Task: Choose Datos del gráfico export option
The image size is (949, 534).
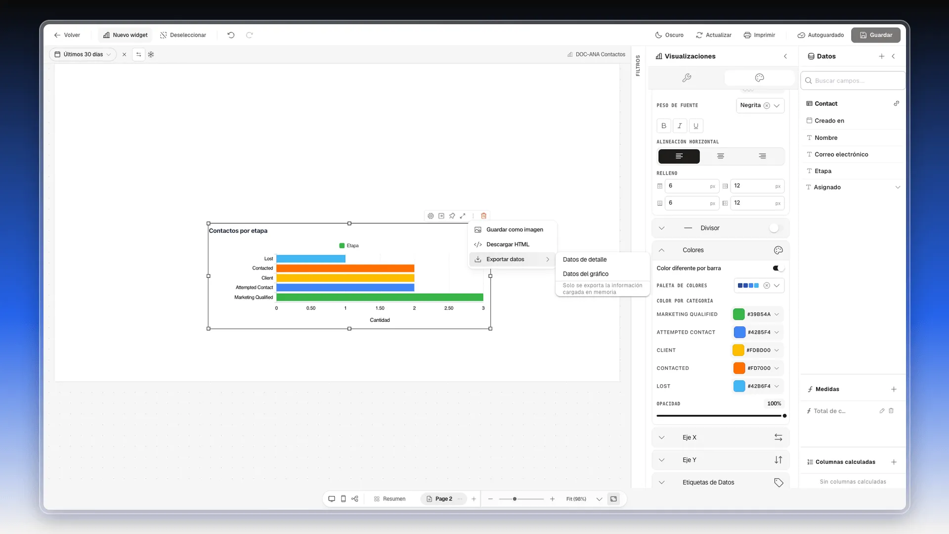Action: (x=603, y=274)
